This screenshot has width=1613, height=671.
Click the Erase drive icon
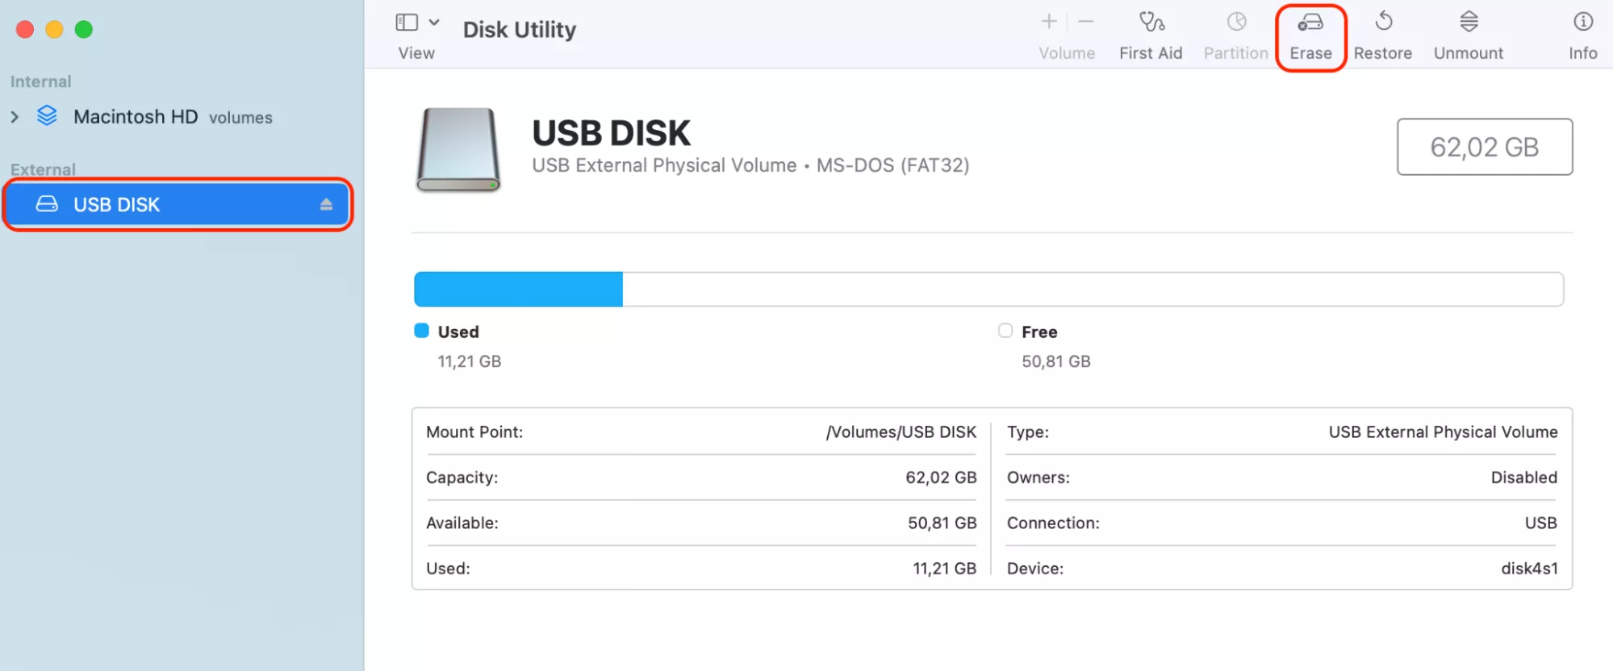1310,23
